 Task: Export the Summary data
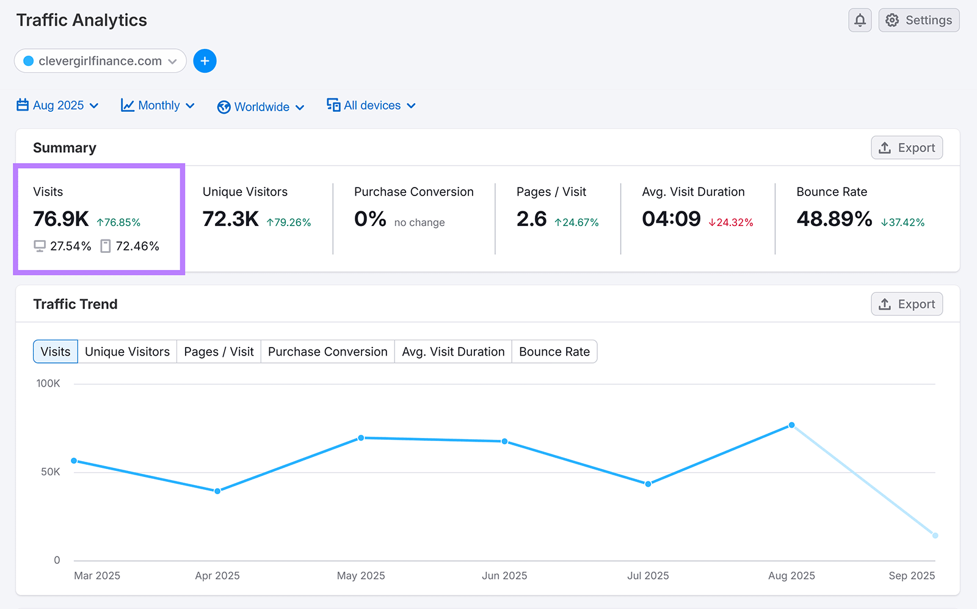(x=906, y=147)
